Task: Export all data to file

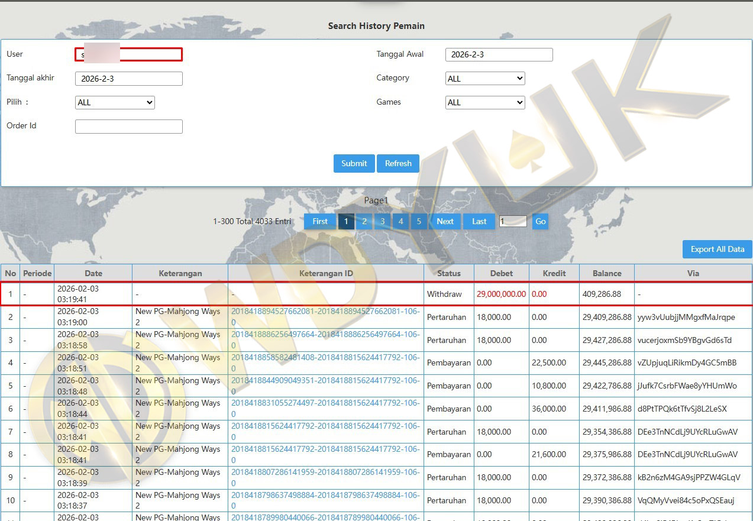Action: click(x=717, y=249)
